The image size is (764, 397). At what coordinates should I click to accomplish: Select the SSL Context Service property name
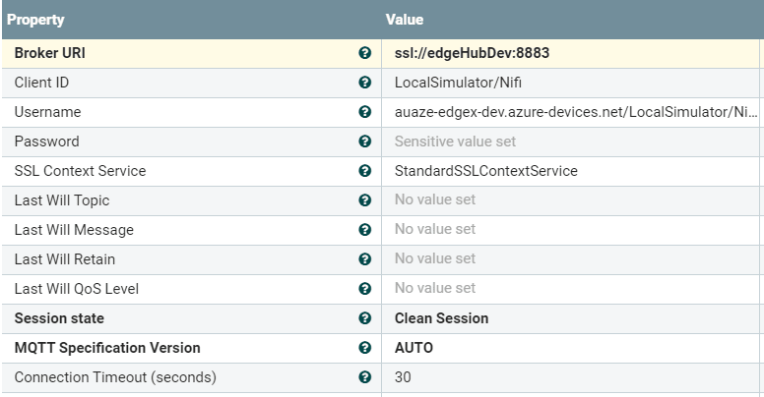pyautogui.click(x=80, y=171)
